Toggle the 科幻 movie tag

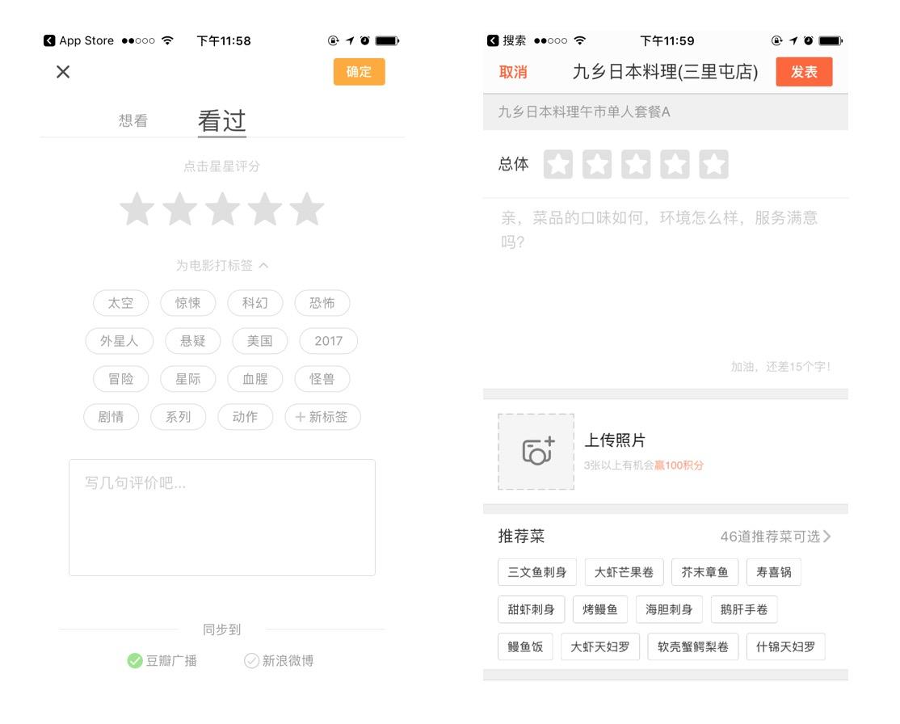254,303
